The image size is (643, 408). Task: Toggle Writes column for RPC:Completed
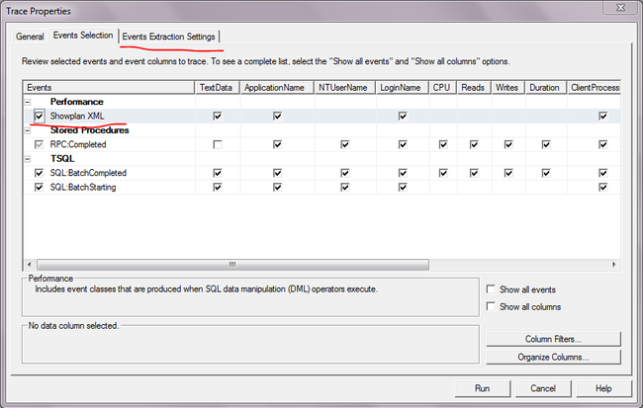(508, 144)
